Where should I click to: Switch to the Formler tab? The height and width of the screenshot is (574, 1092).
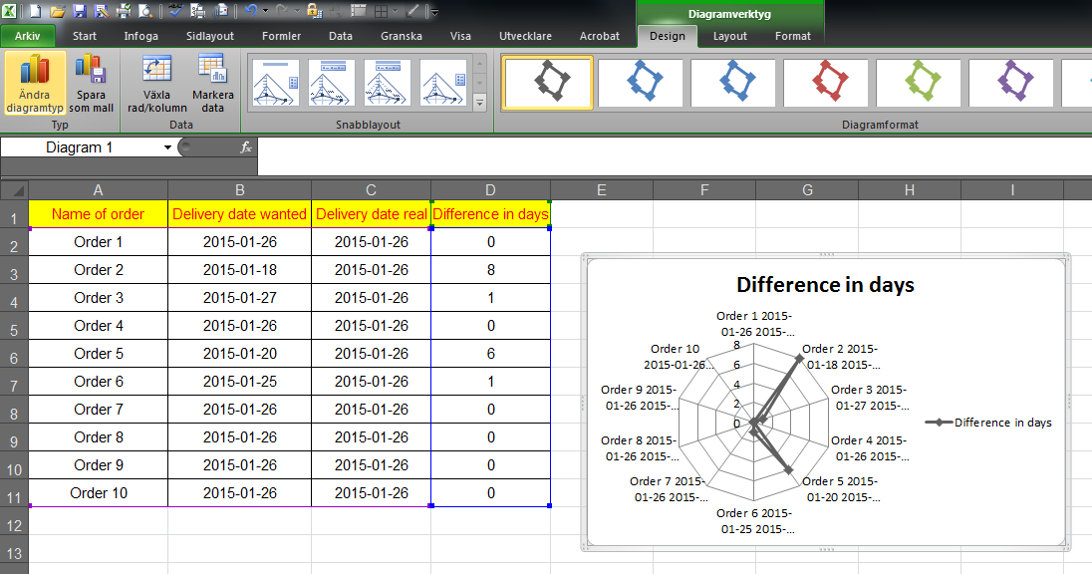tap(281, 36)
